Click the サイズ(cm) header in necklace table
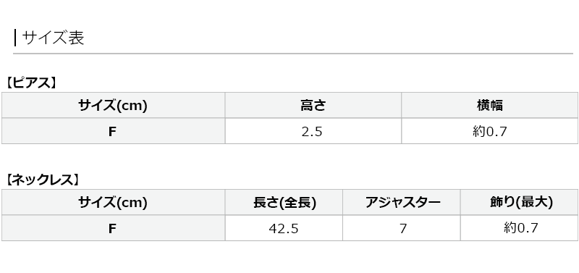 pos(113,203)
